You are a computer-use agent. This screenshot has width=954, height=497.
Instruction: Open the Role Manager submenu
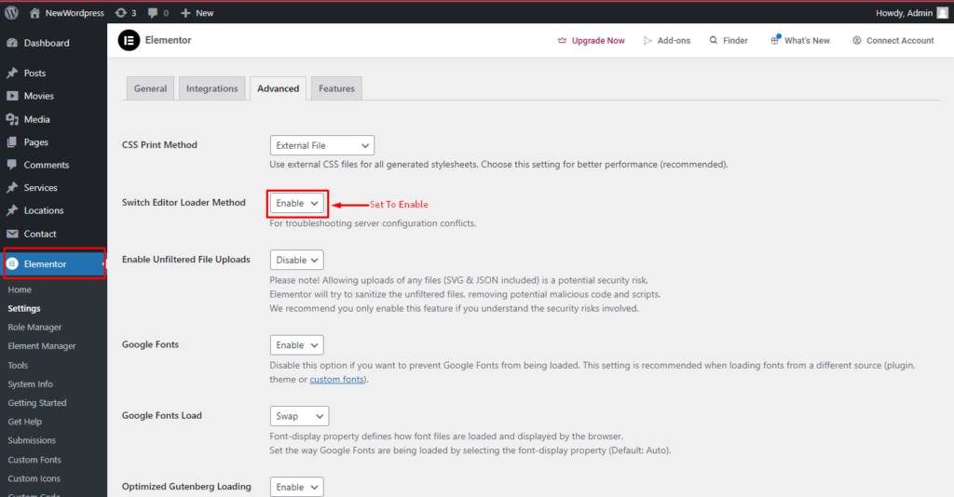click(34, 327)
